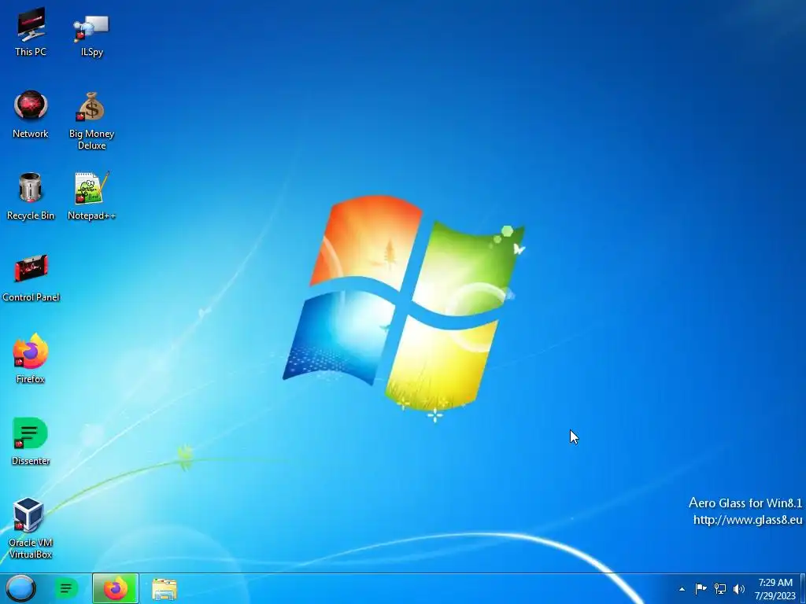Open the Action Center flag icon
Viewport: 806px width, 604px height.
pos(701,588)
